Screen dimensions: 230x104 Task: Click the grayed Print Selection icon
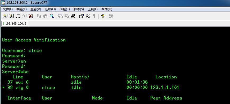(x=67, y=16)
